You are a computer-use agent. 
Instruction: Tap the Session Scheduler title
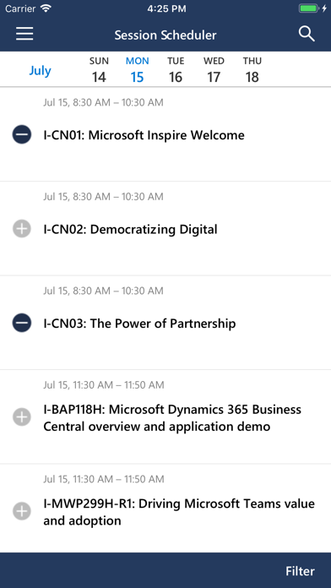(x=165, y=35)
